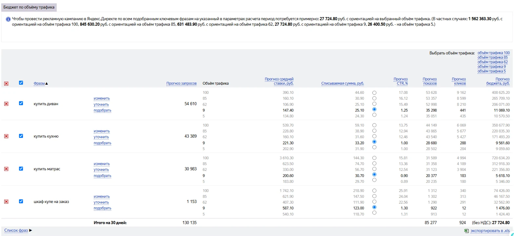Click the red delete icon for купить матрас

[x=6, y=169]
